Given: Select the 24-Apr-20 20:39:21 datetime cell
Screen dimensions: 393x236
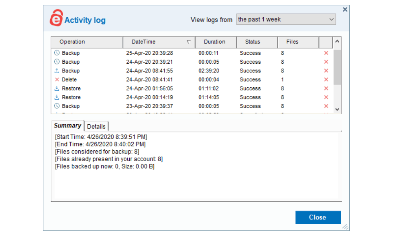Looking at the screenshot, I should (x=150, y=62).
